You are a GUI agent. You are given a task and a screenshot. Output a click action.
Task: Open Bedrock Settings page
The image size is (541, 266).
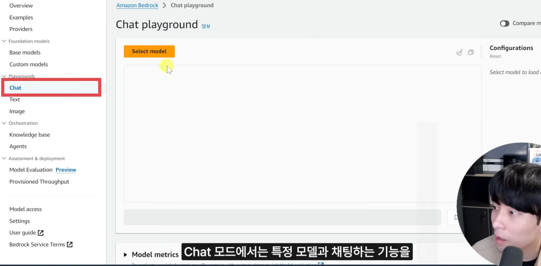20,221
